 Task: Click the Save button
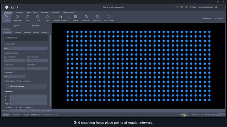click(x=193, y=7)
